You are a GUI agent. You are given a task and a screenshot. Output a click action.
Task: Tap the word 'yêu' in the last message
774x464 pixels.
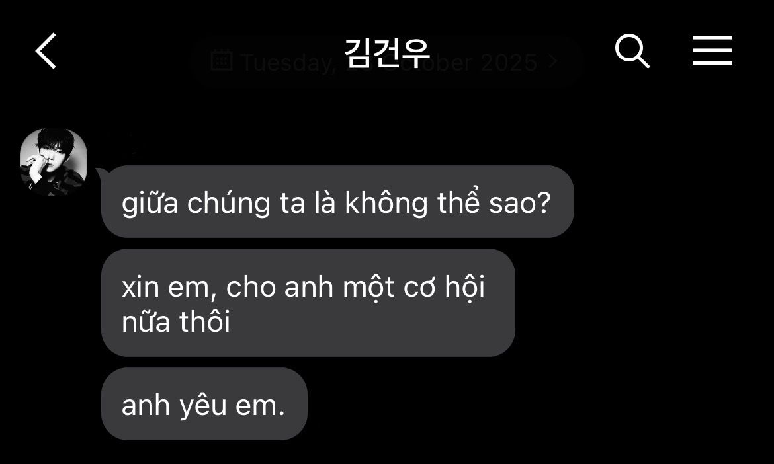point(203,406)
